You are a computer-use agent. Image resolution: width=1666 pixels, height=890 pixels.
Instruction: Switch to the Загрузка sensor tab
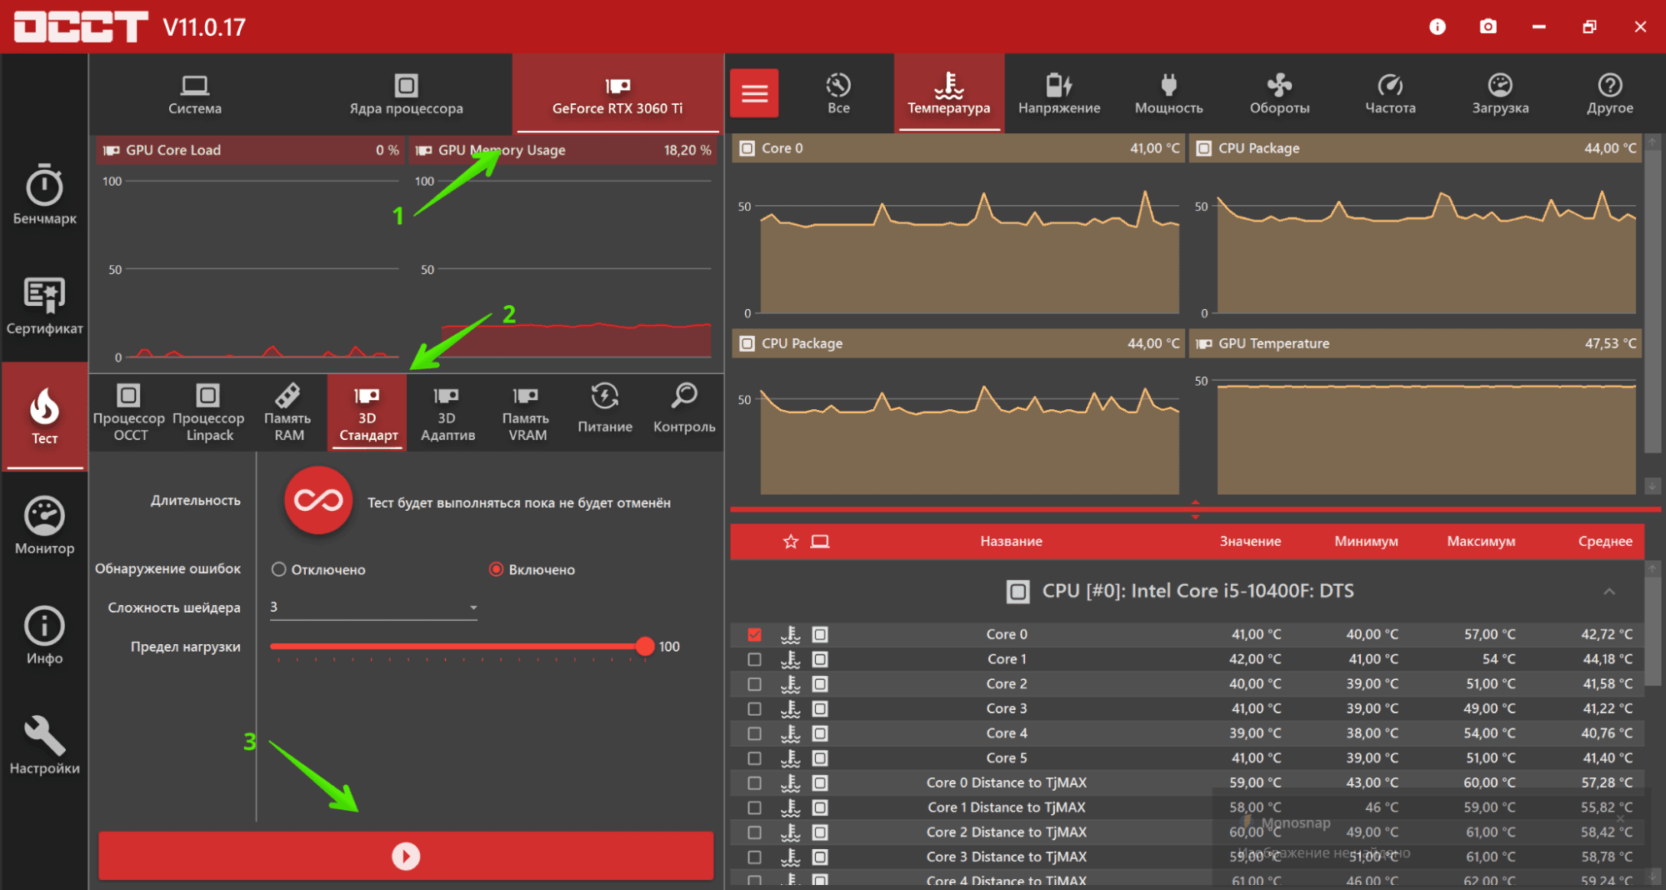pos(1500,94)
